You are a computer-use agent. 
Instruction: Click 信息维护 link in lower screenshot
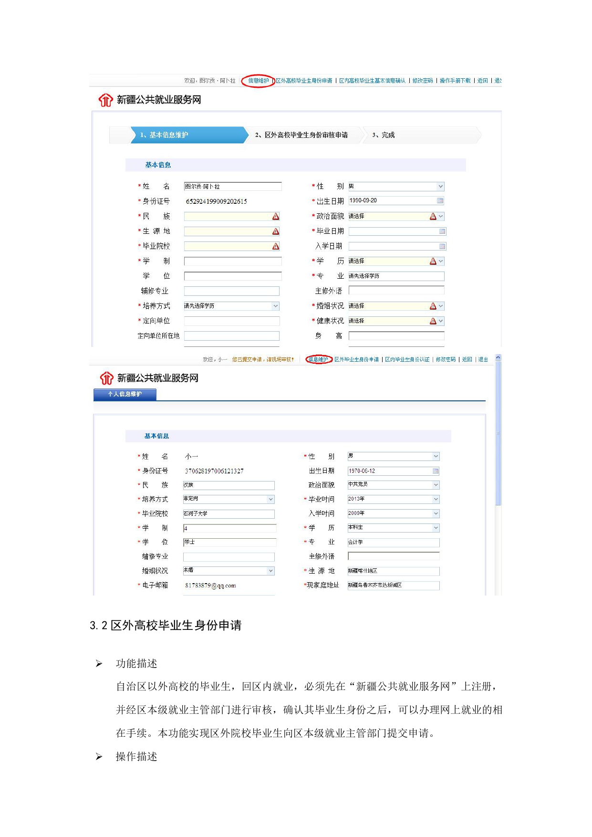point(318,359)
